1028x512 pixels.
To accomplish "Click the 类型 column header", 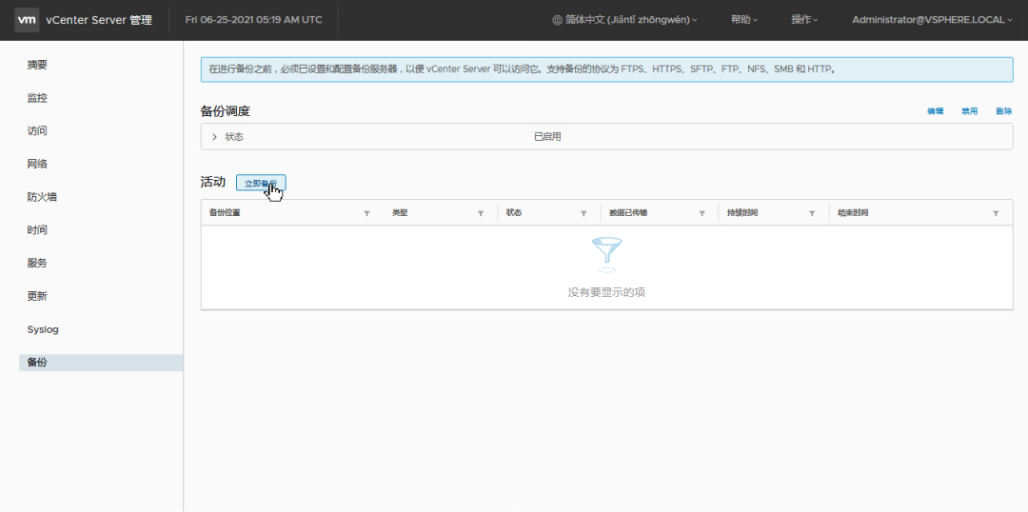I will point(400,213).
